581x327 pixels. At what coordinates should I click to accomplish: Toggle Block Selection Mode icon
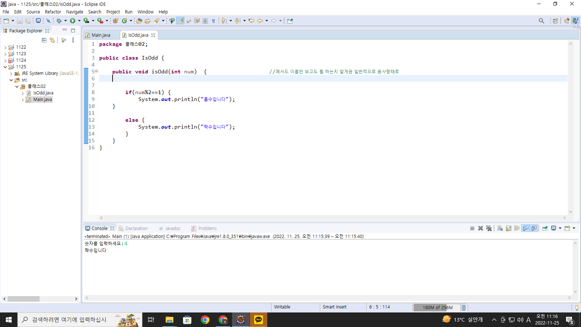coord(205,21)
